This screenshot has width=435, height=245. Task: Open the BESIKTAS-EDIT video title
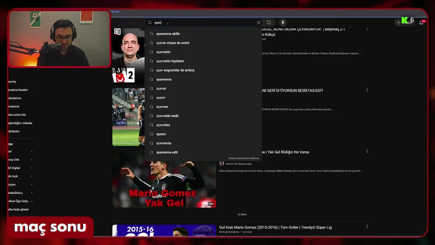292,91
